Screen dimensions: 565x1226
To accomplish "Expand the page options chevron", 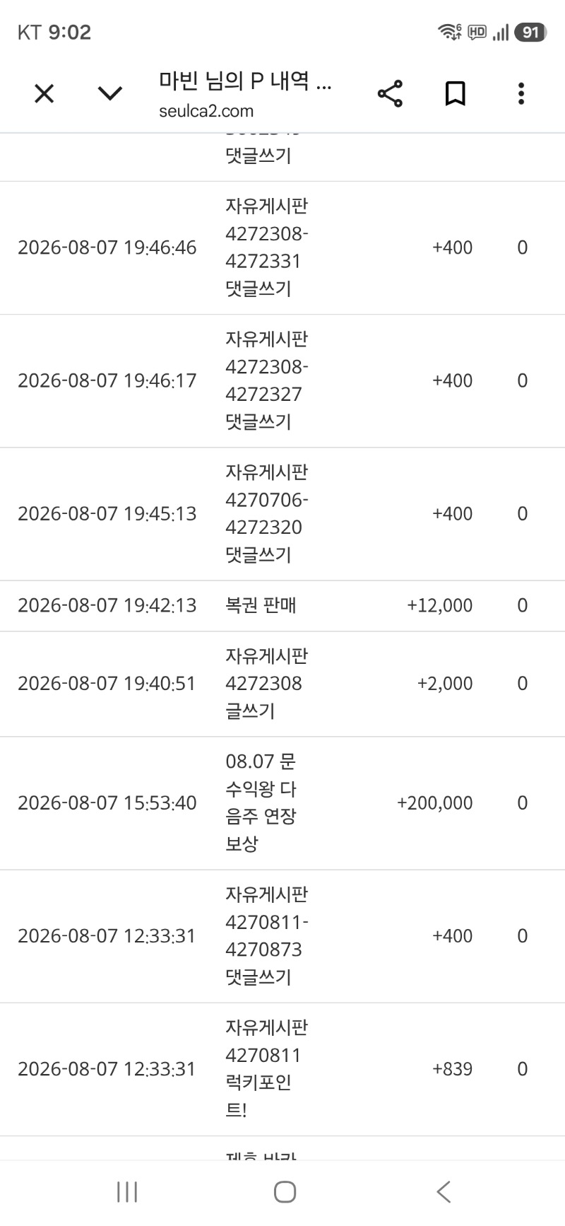I will (109, 93).
